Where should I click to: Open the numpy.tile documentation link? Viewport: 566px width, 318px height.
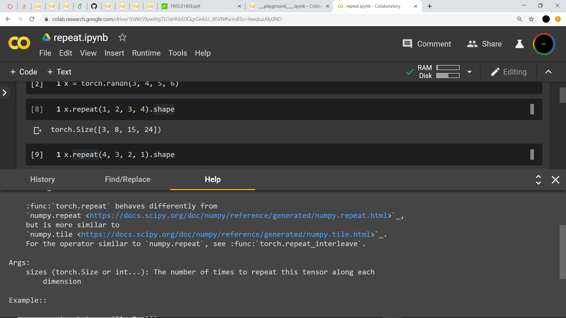pos(226,234)
